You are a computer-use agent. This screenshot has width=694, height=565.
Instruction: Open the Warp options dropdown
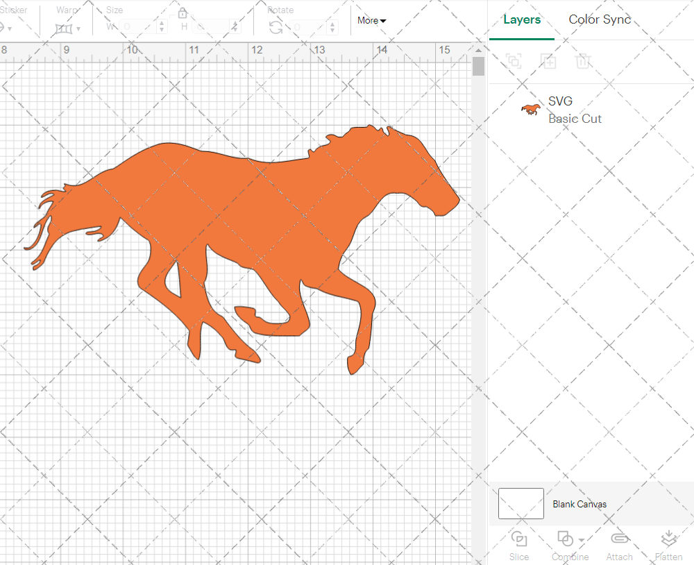78,28
